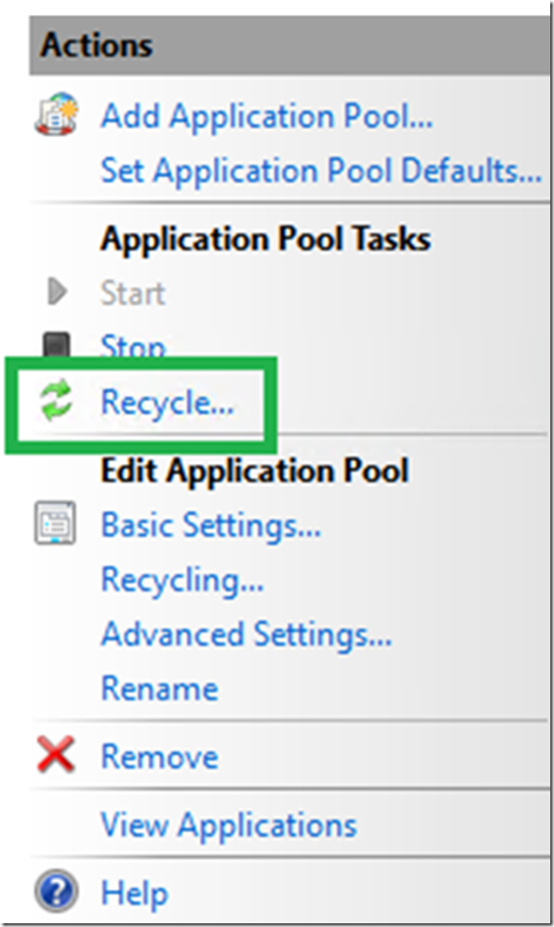Stop the application pool via Stop link
Image resolution: width=554 pixels, height=927 pixels.
[x=133, y=346]
